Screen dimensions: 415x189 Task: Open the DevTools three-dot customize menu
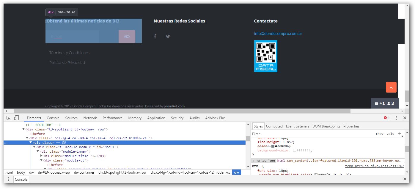click(397, 118)
